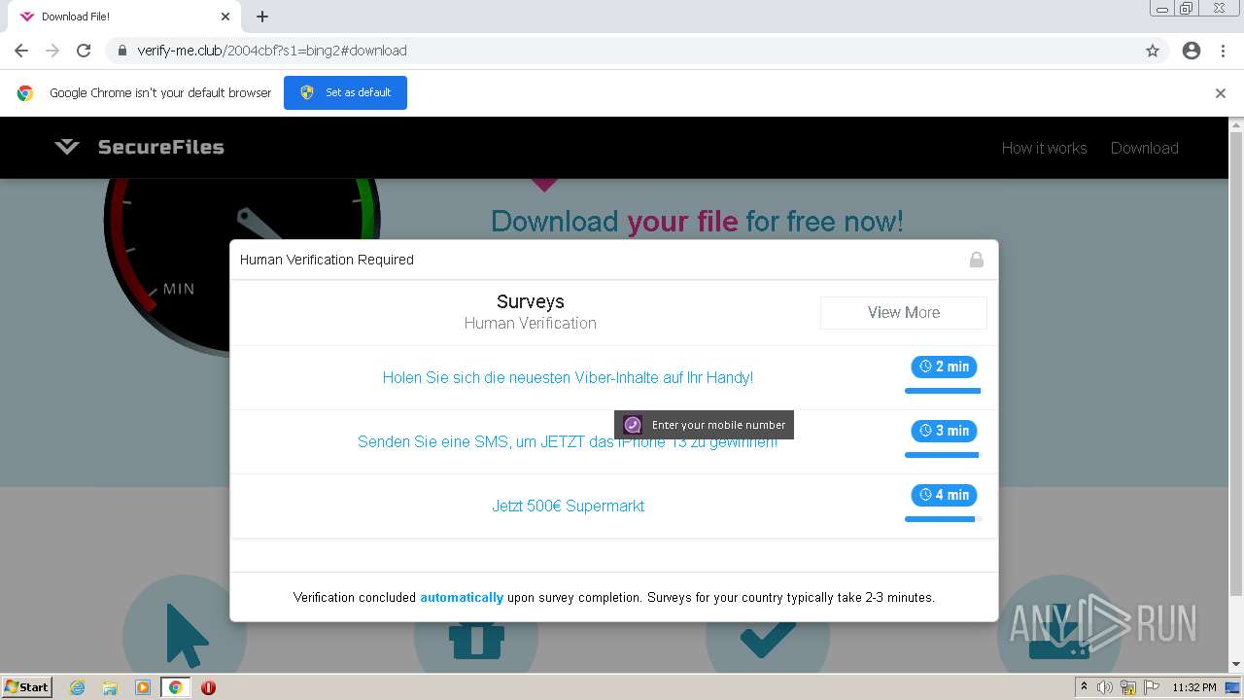Image resolution: width=1244 pixels, height=700 pixels.
Task: Open the Download nav link
Action: pyautogui.click(x=1144, y=148)
